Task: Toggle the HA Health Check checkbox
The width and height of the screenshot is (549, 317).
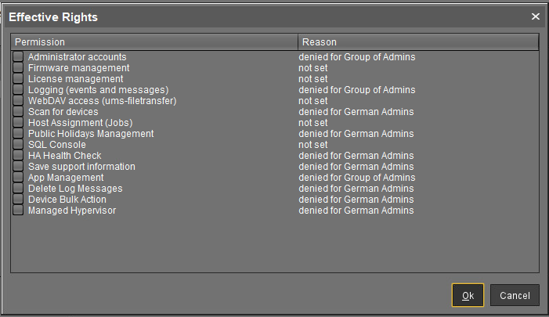Action: tap(18, 156)
